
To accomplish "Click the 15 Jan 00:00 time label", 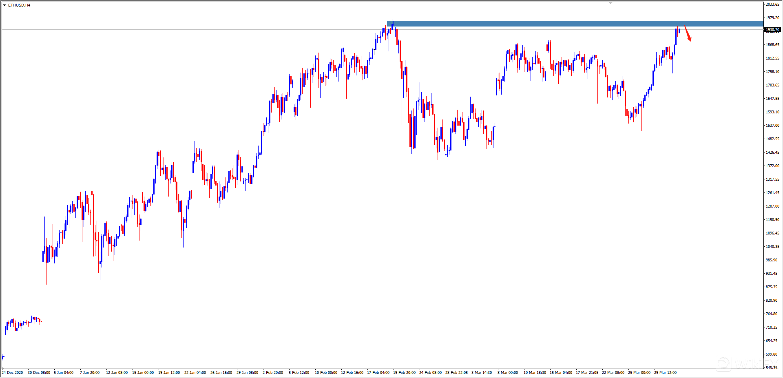I will point(143,373).
